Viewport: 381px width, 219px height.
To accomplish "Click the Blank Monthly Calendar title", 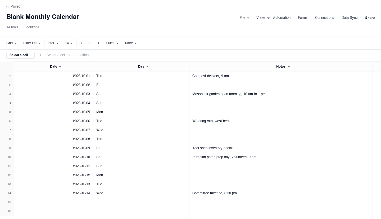I will coord(43,17).
